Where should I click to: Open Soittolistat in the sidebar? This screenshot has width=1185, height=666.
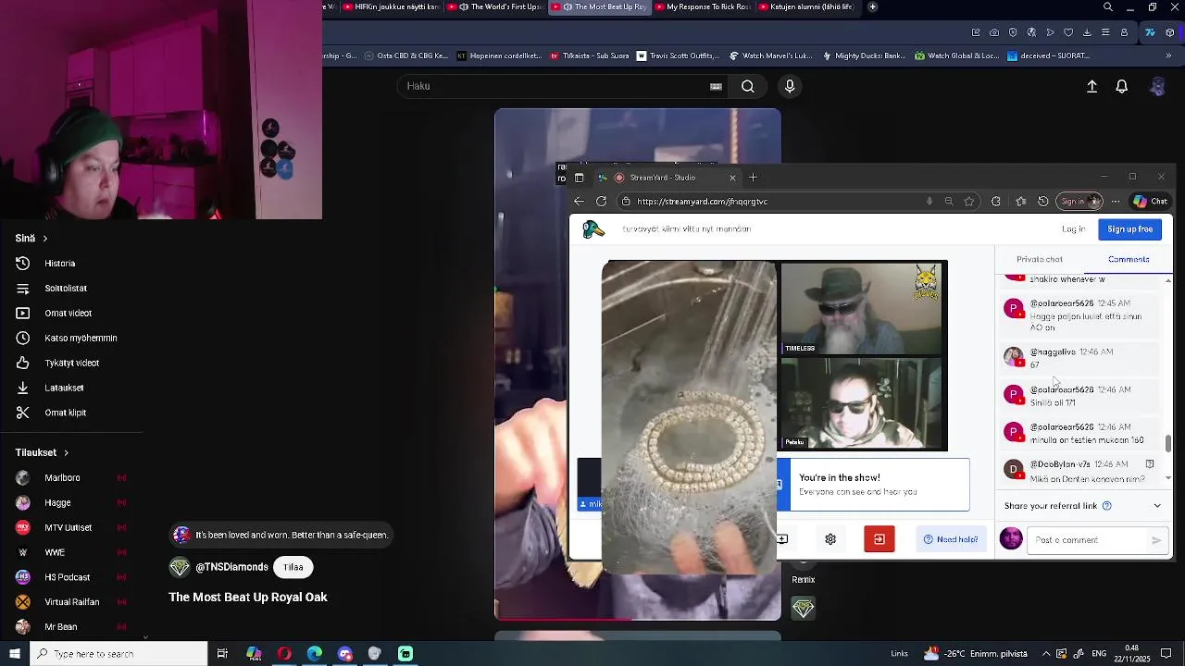point(65,289)
